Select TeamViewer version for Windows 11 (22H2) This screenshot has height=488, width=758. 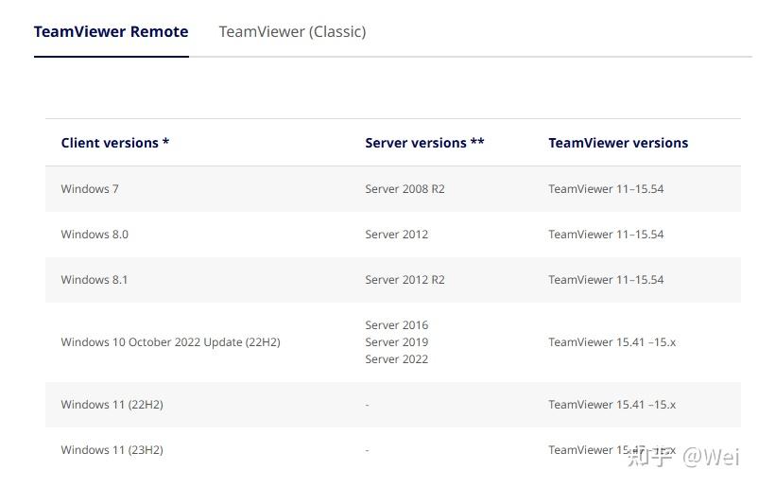click(612, 405)
